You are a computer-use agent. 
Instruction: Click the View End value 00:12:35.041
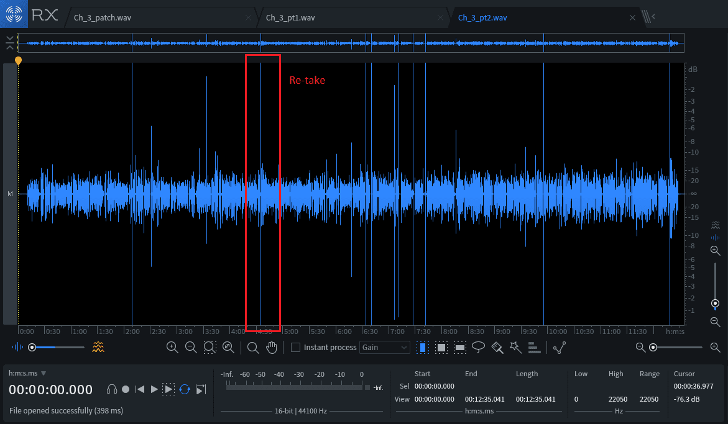(x=484, y=399)
